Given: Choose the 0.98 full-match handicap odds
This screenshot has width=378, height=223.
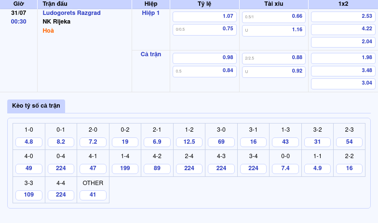Looking at the screenshot, I should coord(204,58).
